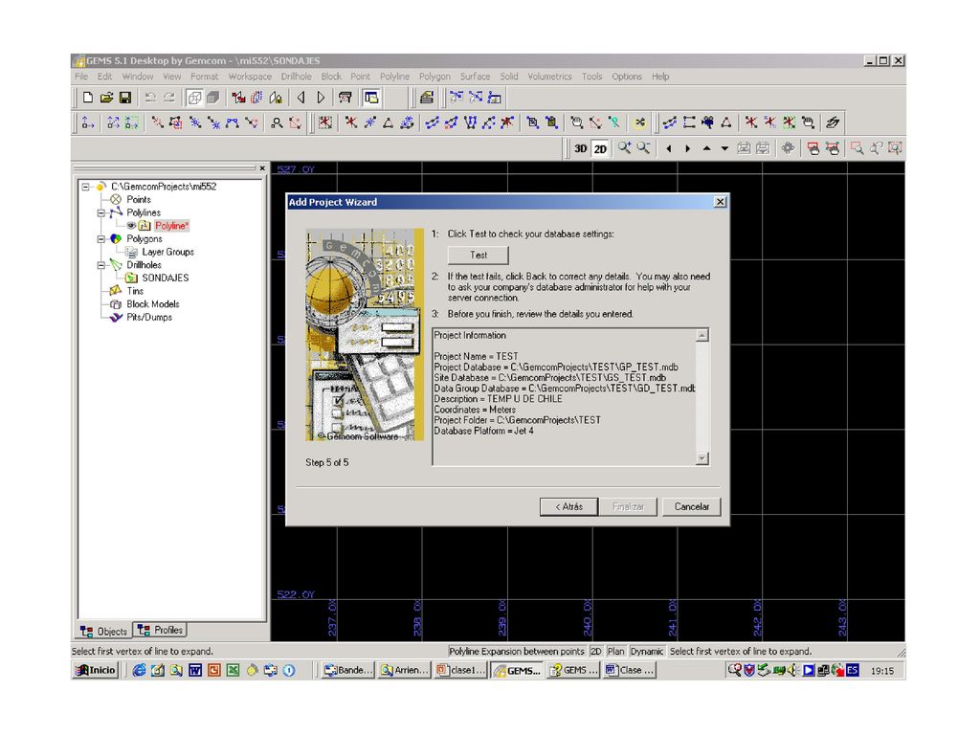Switch to the clase1 taskbar window
Screen dimensions: 980x735
coord(460,671)
